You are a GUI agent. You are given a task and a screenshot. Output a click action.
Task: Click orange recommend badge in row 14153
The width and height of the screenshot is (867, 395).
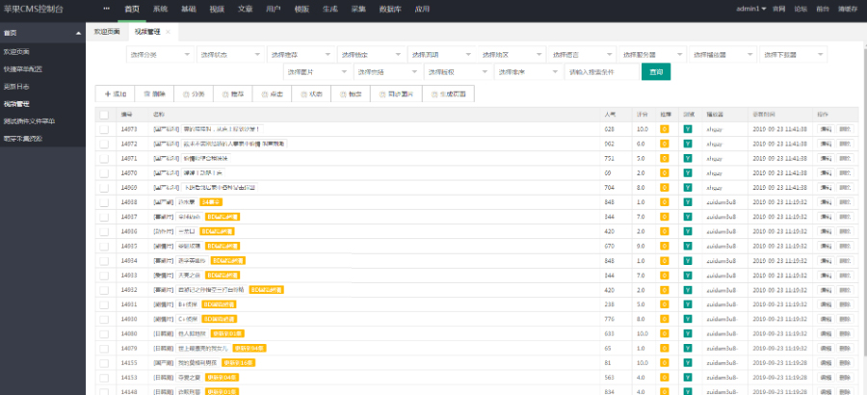(x=664, y=378)
